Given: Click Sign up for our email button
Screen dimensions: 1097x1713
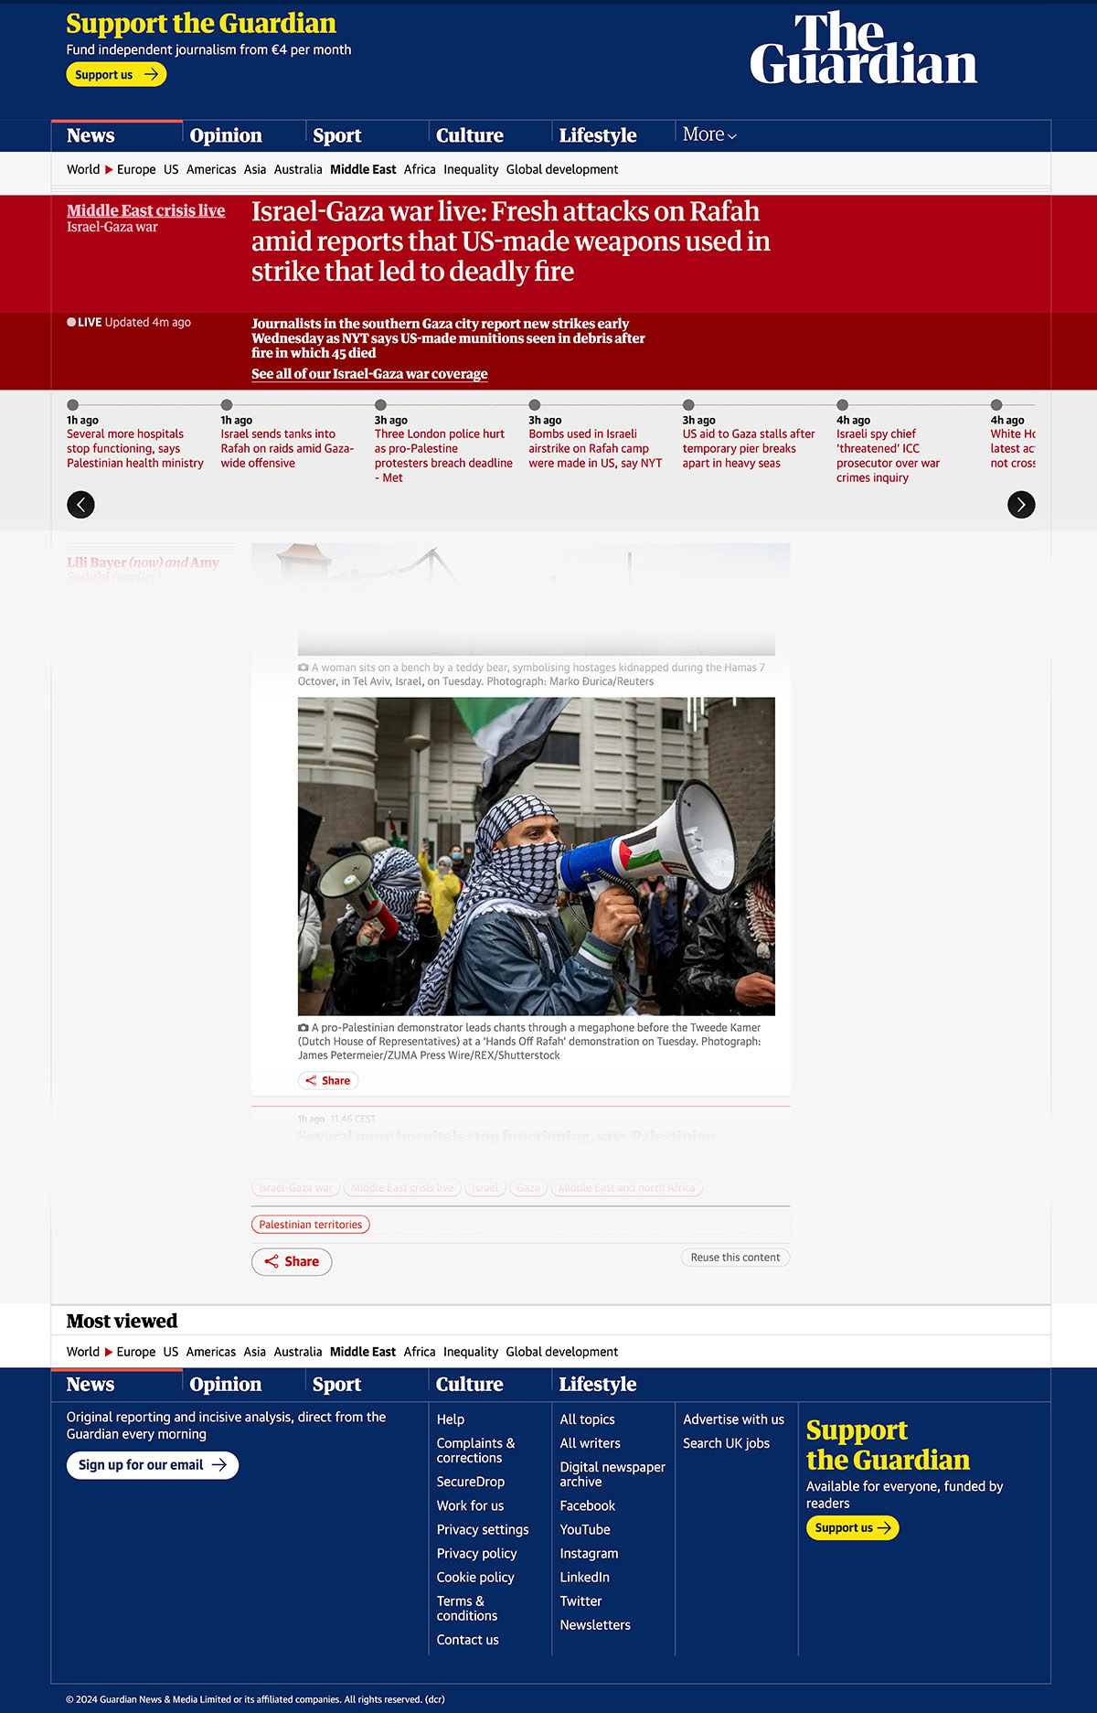Looking at the screenshot, I should pyautogui.click(x=153, y=1465).
